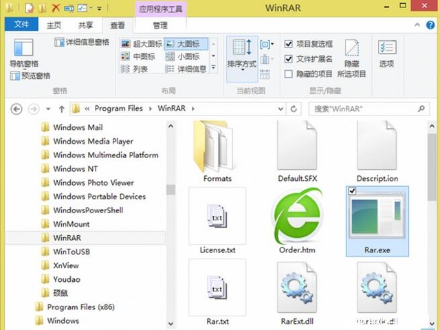The image size is (440, 330).
Task: Open the Navigation pane (导航窗格) button
Action: 23,53
